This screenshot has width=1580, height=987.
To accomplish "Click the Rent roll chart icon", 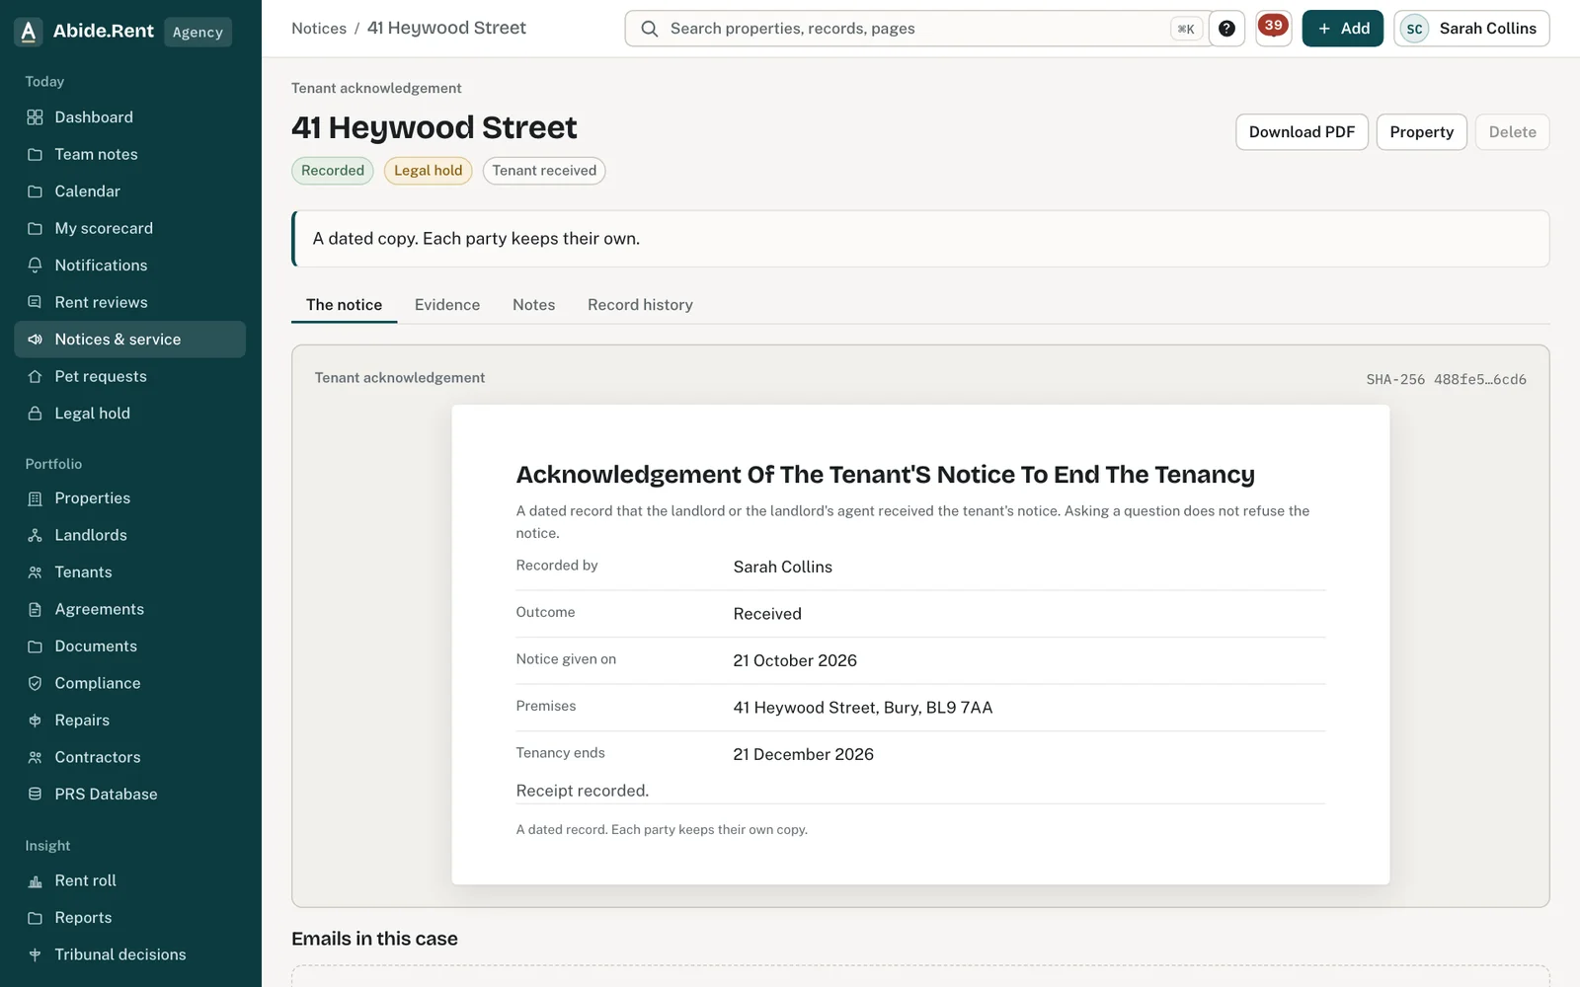I will [x=35, y=880].
